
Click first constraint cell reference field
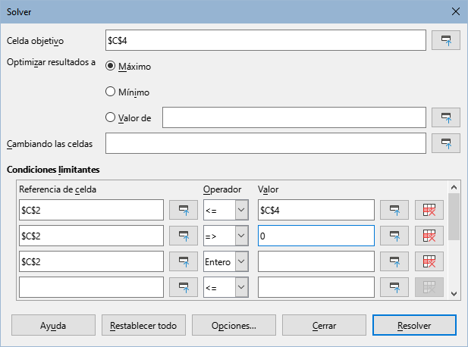[91, 210]
